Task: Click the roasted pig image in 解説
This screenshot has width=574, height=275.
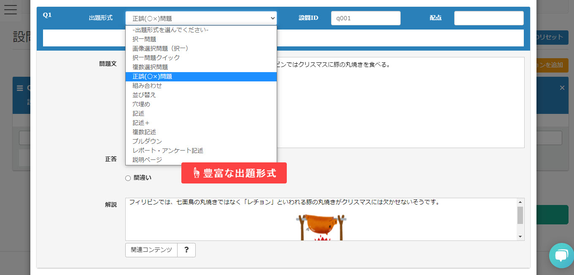Action: 322,227
